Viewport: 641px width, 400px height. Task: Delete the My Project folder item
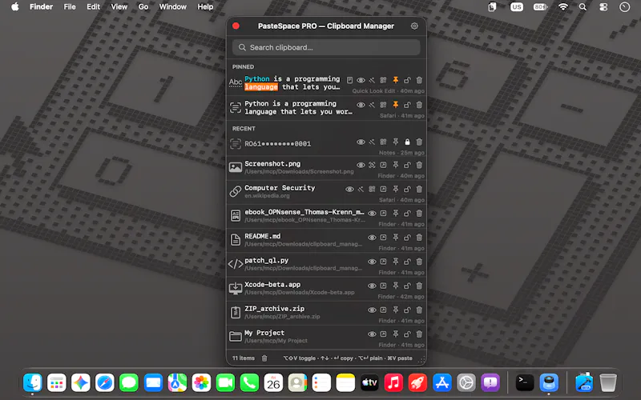click(x=419, y=334)
